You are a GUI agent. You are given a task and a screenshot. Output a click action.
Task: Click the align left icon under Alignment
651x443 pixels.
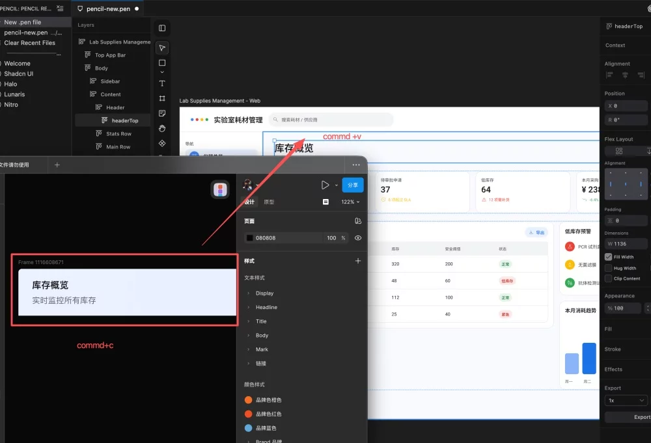[609, 75]
